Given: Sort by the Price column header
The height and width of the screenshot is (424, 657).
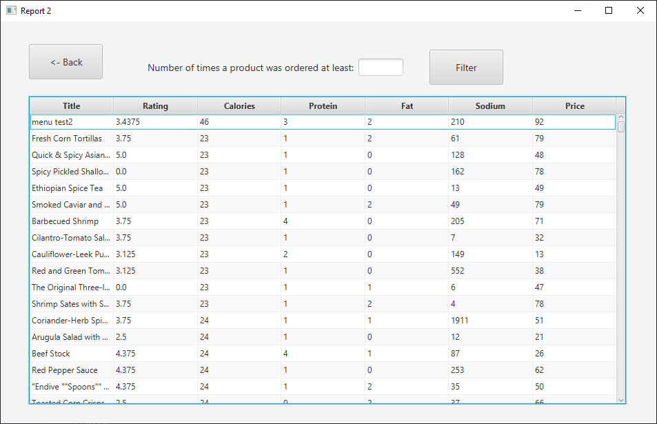Looking at the screenshot, I should [574, 106].
